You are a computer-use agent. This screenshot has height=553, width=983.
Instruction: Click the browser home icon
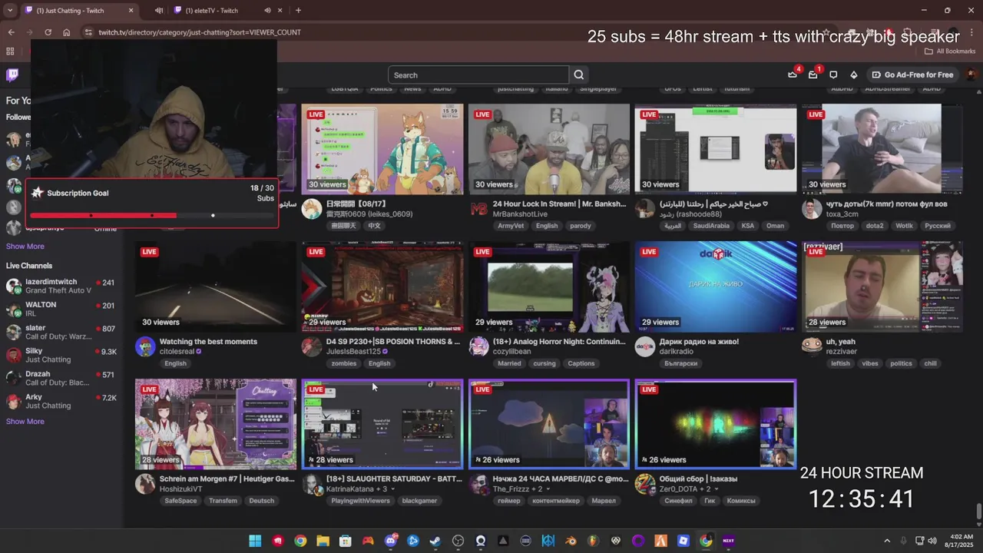(66, 32)
